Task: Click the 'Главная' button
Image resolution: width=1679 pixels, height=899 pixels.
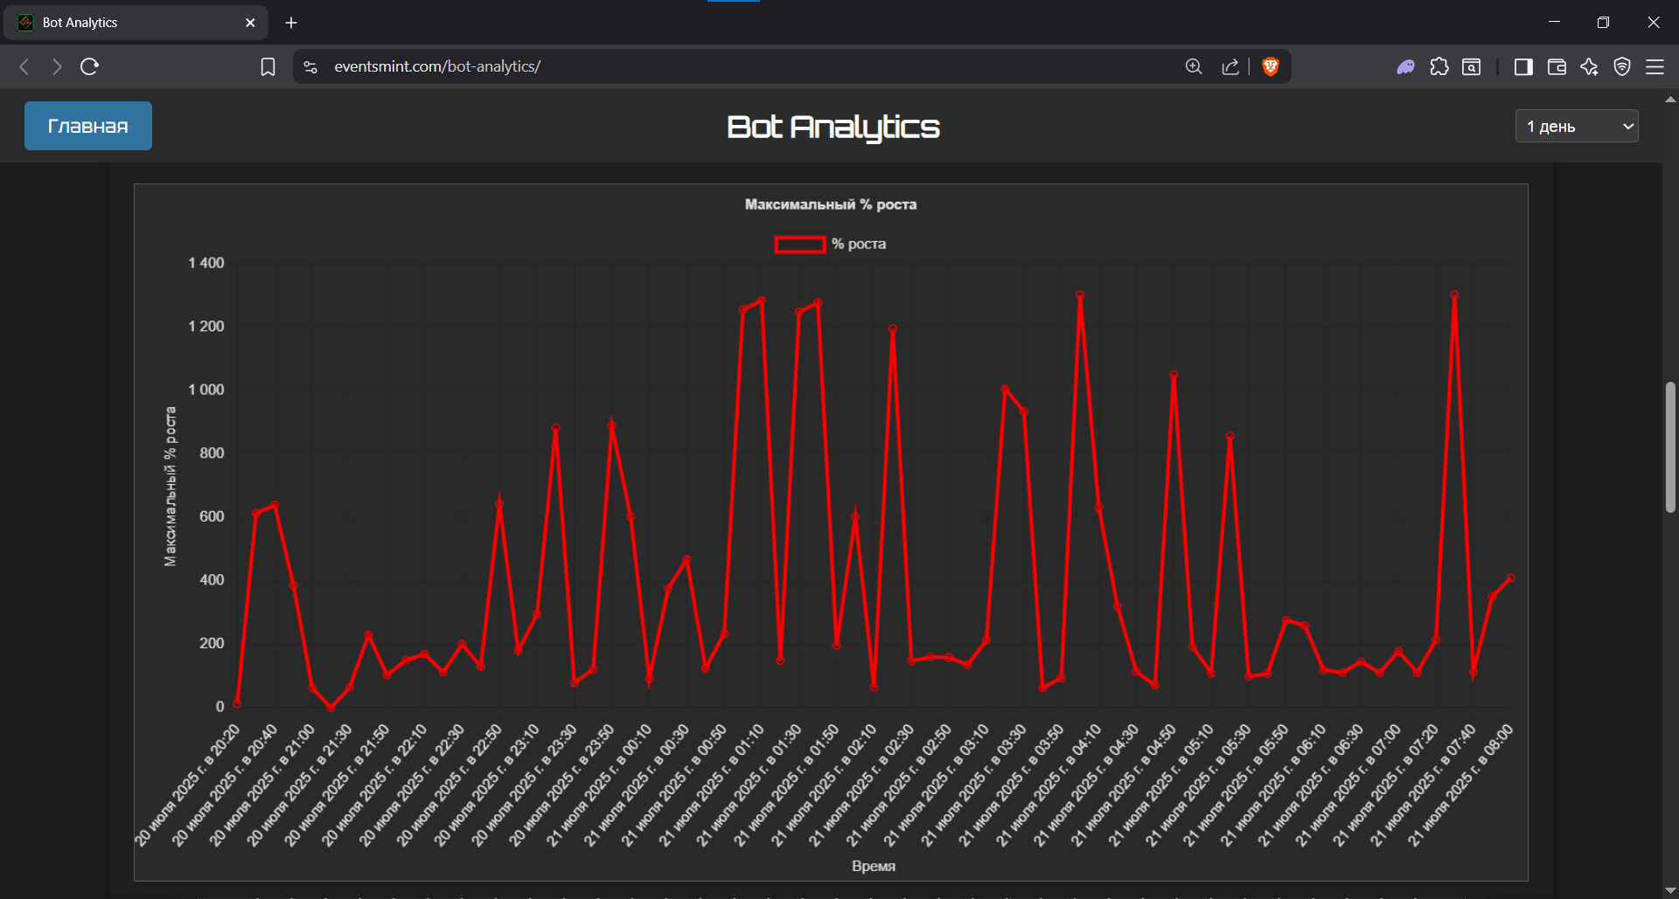Action: coord(87,126)
